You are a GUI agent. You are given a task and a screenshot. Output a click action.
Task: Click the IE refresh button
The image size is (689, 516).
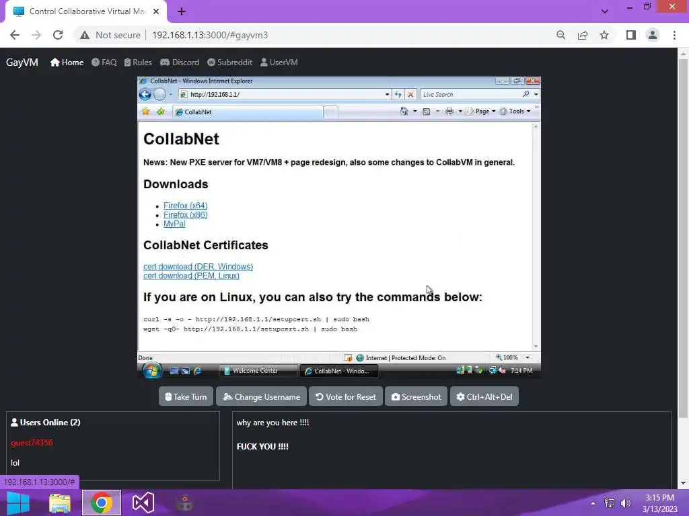[398, 94]
